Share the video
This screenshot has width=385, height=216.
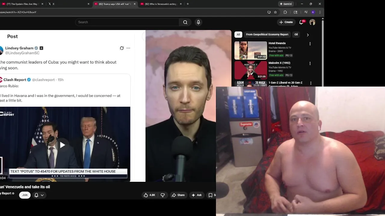(178, 195)
